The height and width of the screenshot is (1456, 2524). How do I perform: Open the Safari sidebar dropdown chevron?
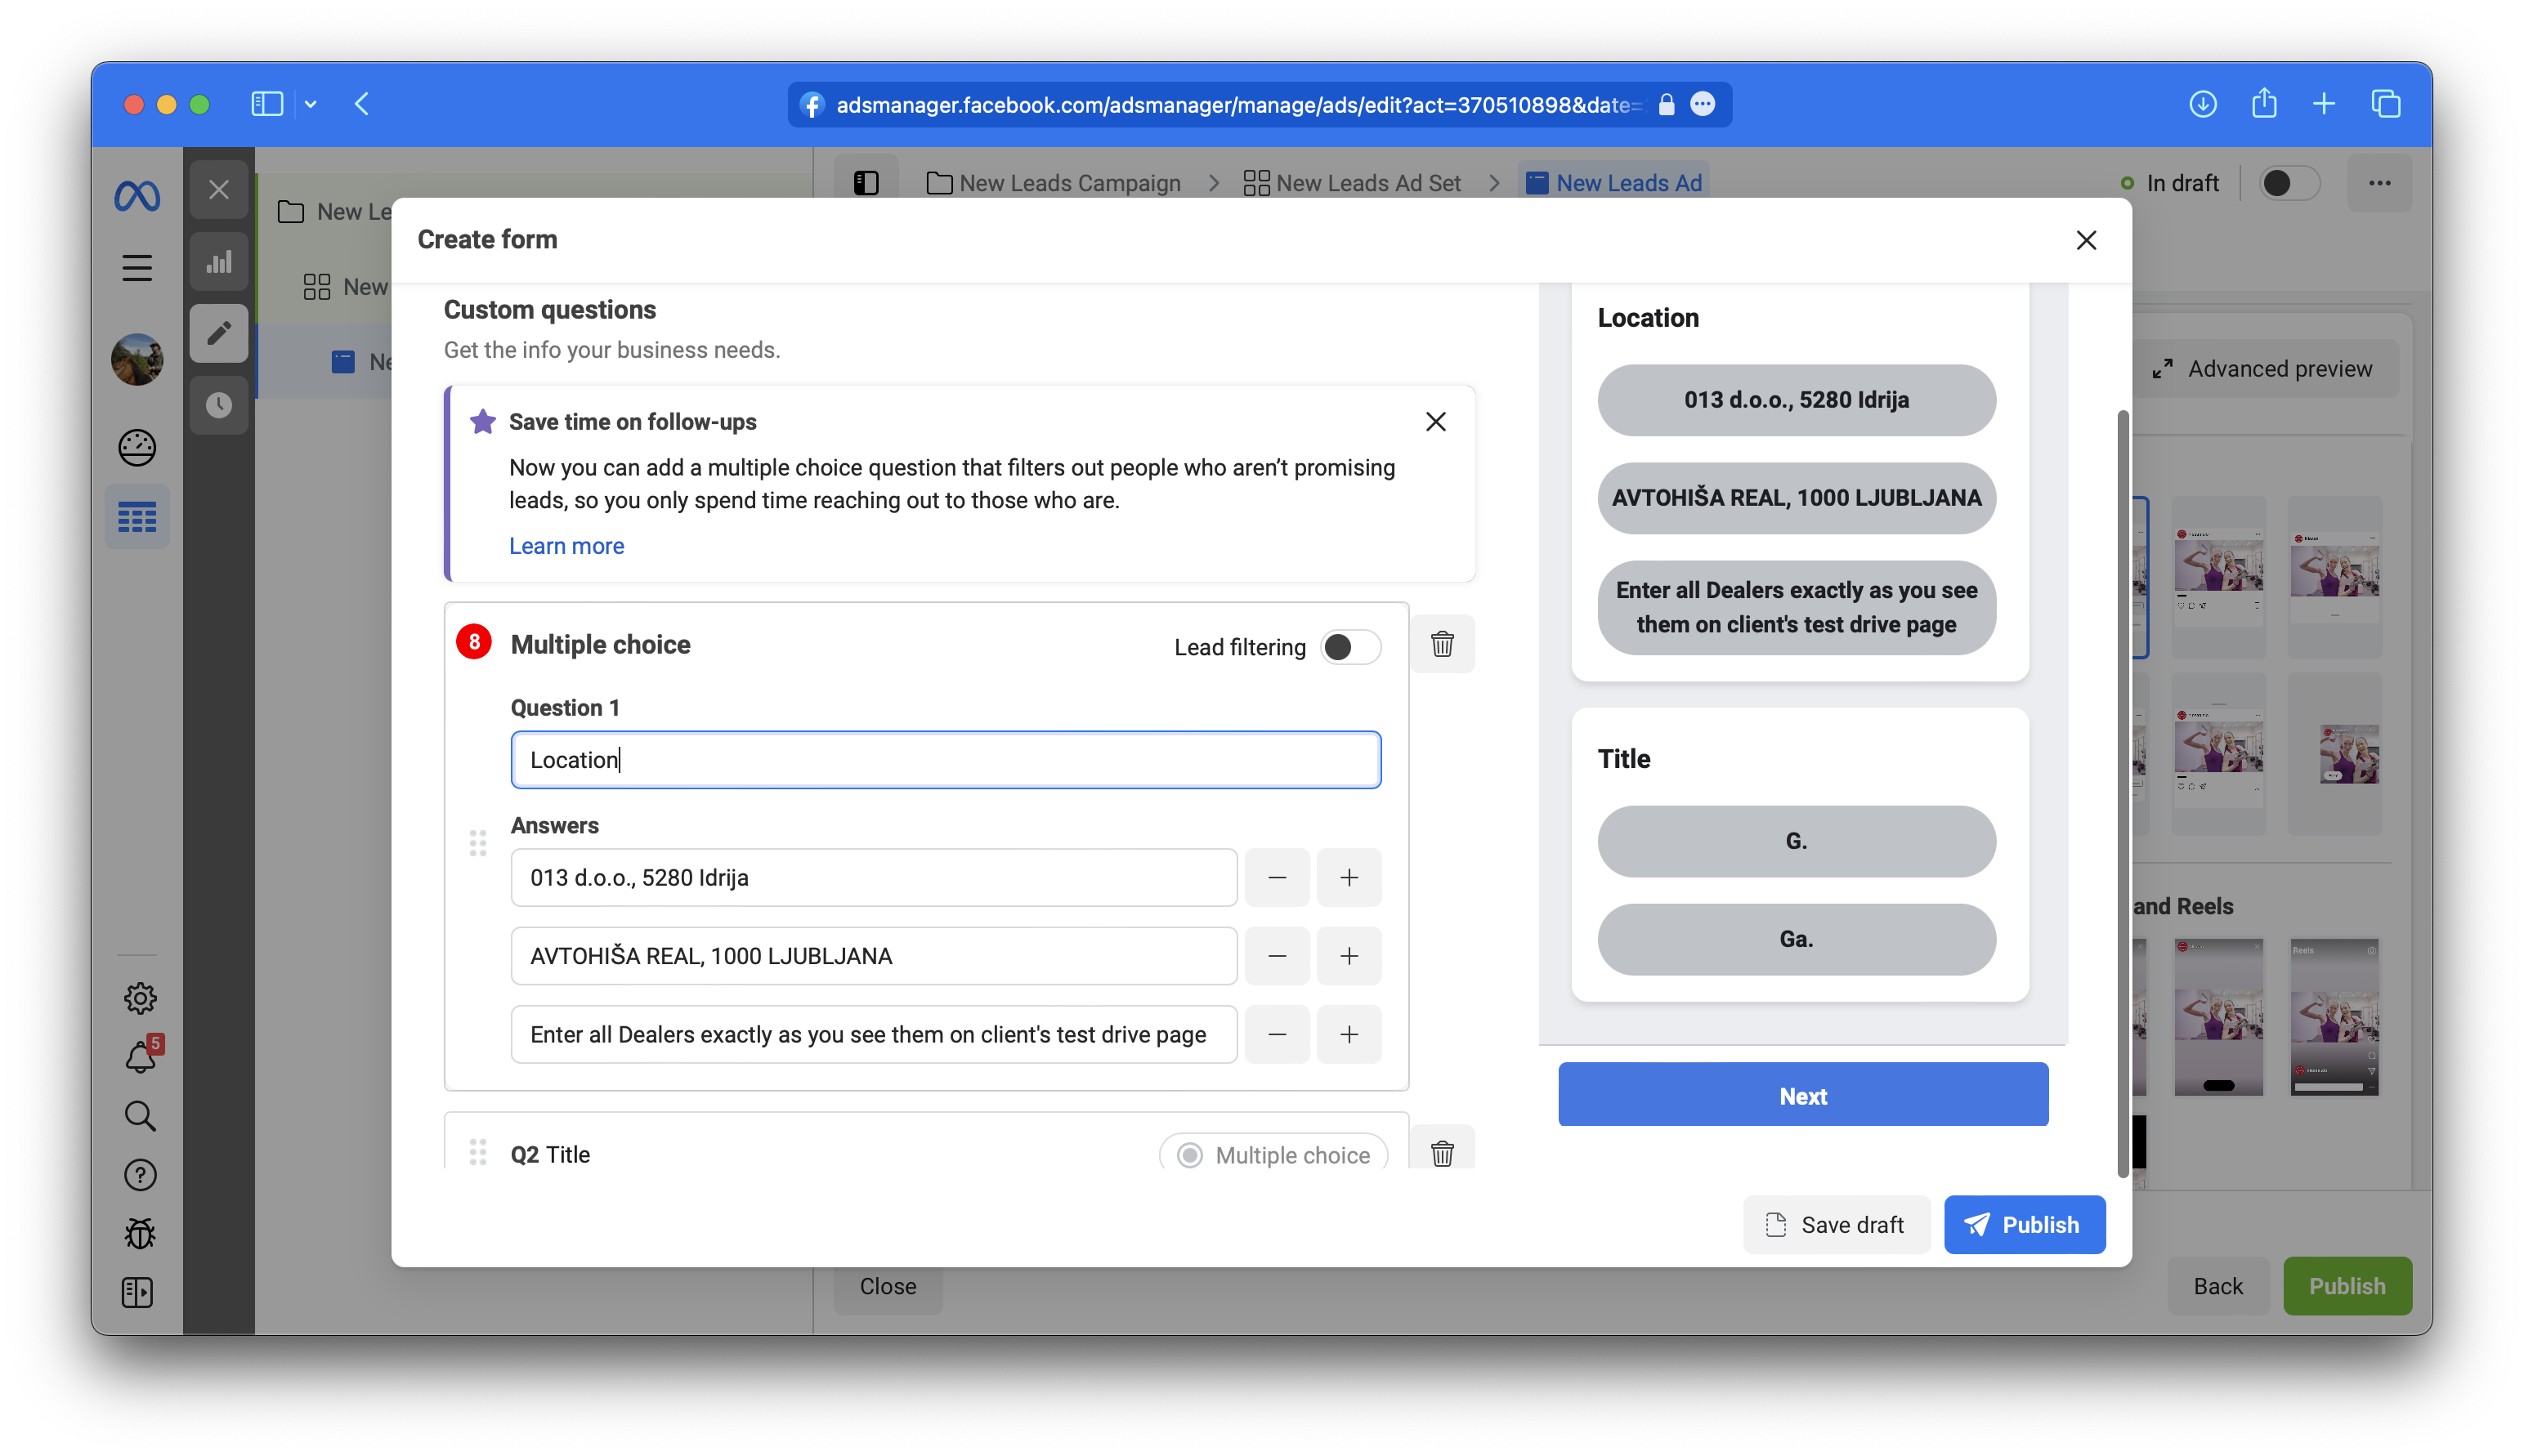coord(311,104)
